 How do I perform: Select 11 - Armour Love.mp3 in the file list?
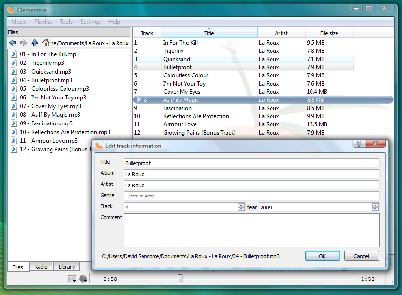tap(49, 141)
